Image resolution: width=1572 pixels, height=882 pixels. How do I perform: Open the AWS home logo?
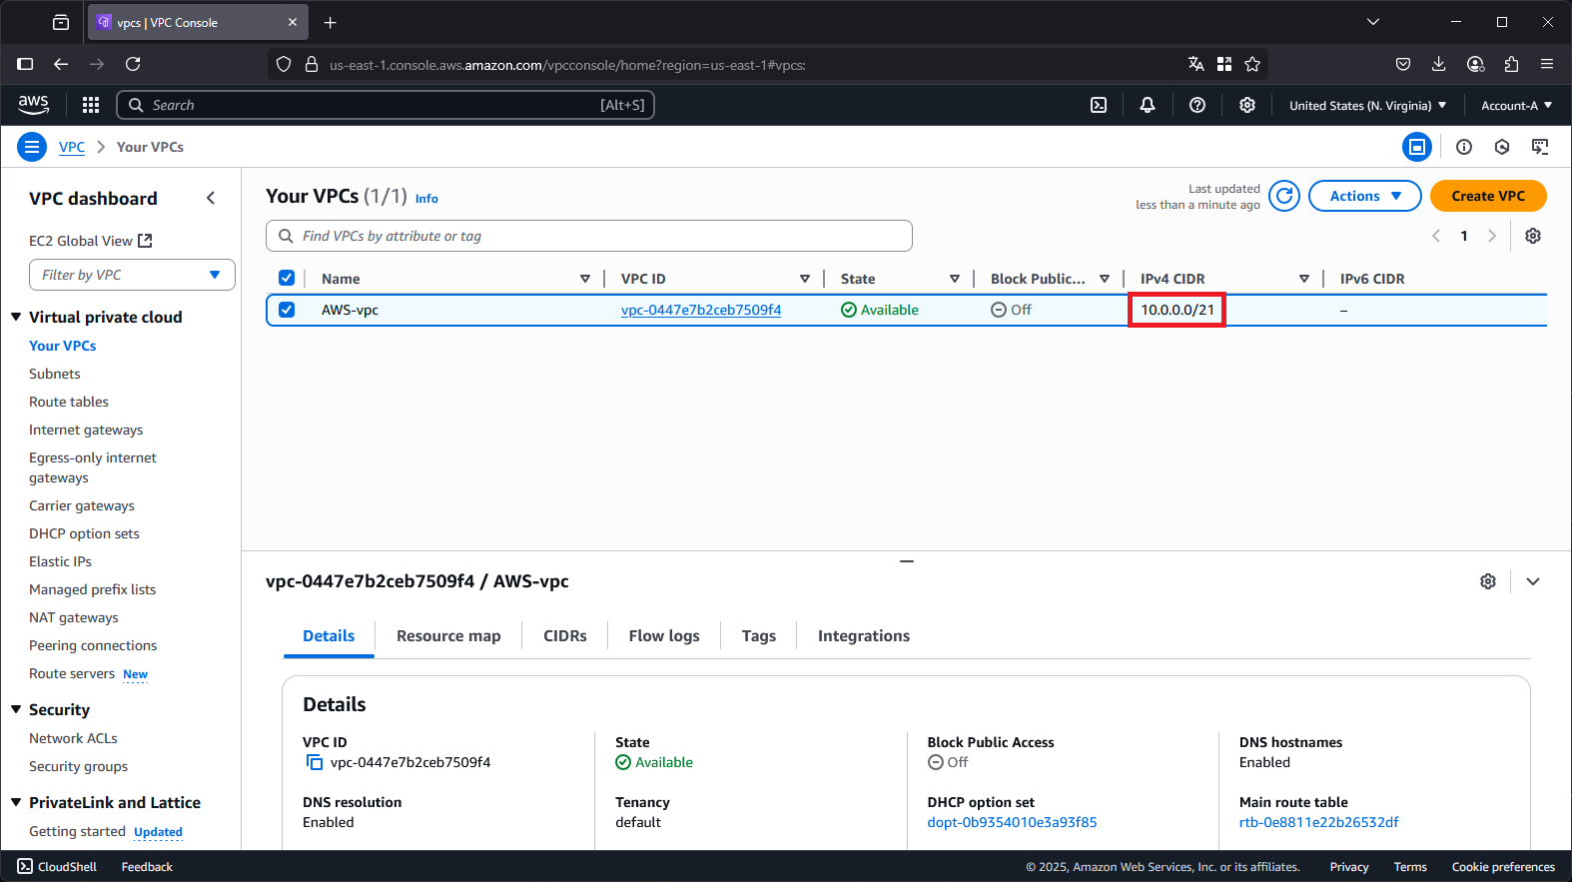point(33,104)
